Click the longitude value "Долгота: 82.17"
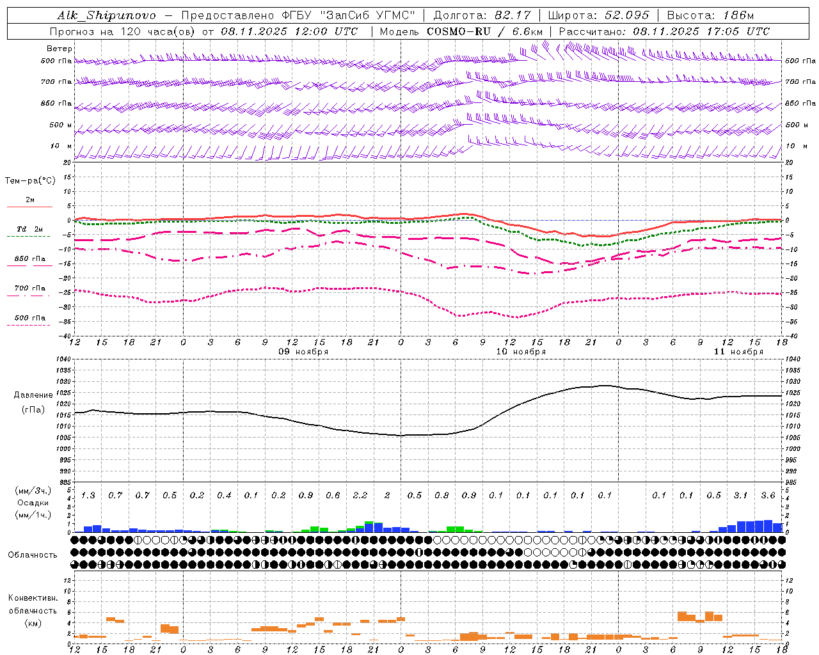Image resolution: width=819 pixels, height=655 pixels. 481,15
